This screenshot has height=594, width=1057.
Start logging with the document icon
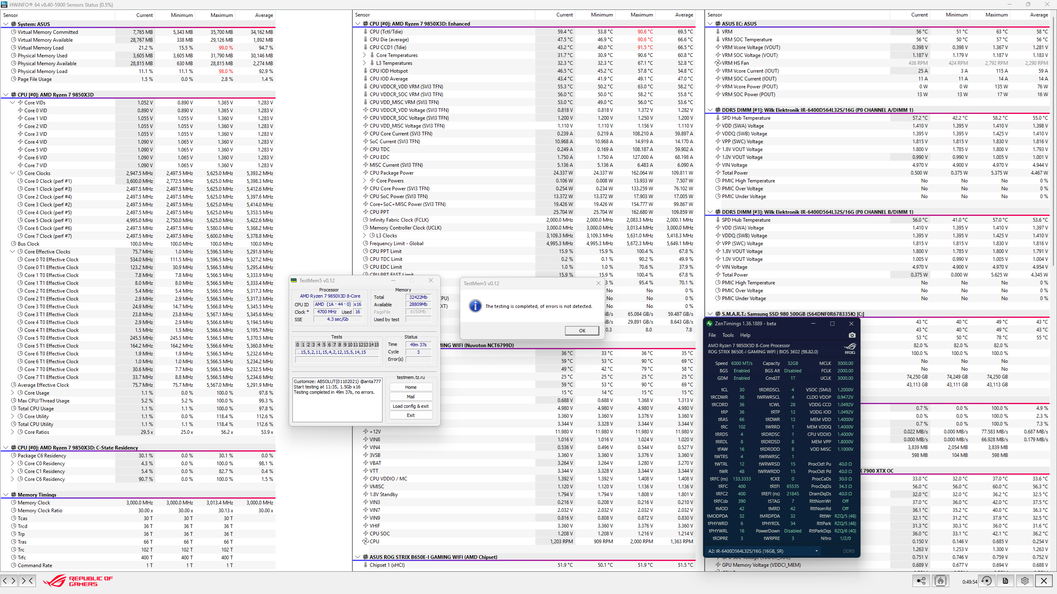click(1005, 581)
